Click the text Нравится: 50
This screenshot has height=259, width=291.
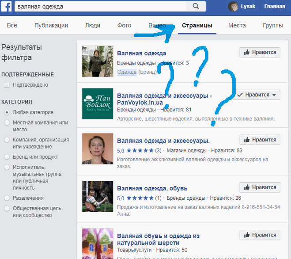tap(172, 250)
